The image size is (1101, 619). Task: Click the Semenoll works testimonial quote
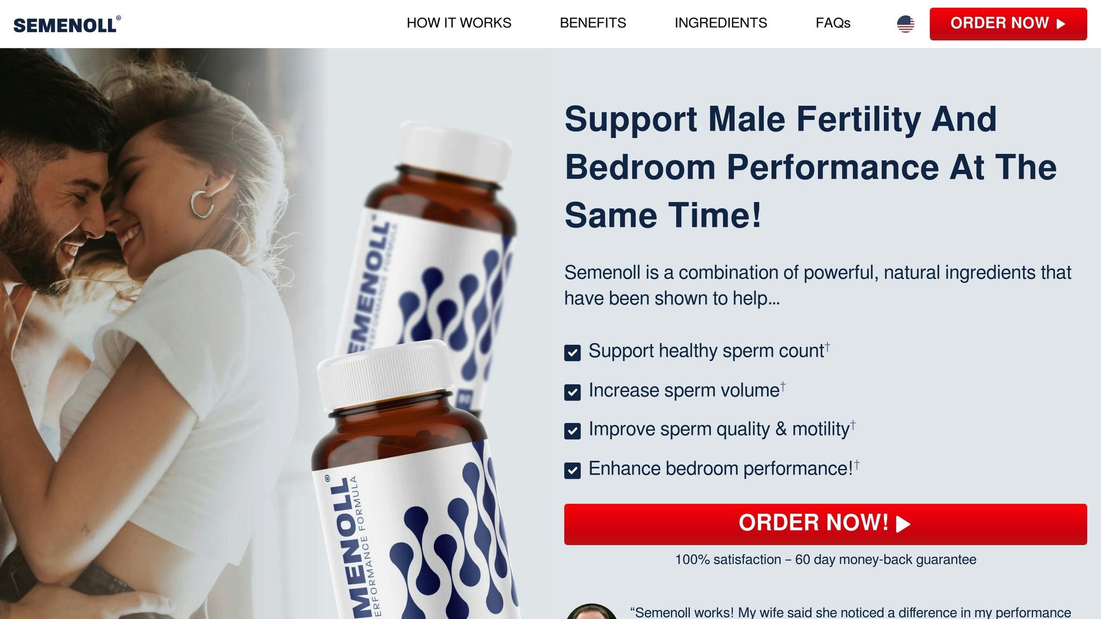[x=850, y=612]
